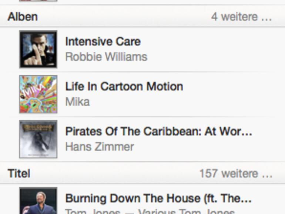The height and width of the screenshot is (214, 285).
Task: Click the 'Tom Jones — Various' subtitle line
Action: [150, 211]
